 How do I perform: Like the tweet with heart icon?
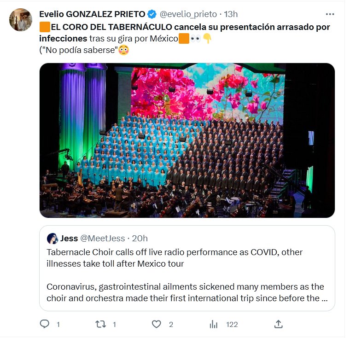click(x=157, y=324)
